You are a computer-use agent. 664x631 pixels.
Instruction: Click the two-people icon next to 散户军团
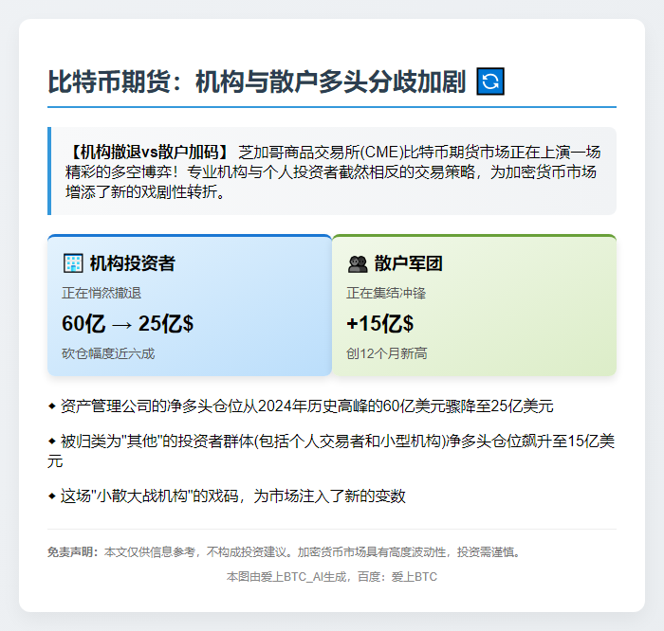(358, 264)
